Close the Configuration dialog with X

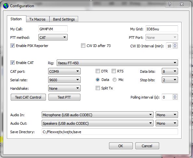182,5
